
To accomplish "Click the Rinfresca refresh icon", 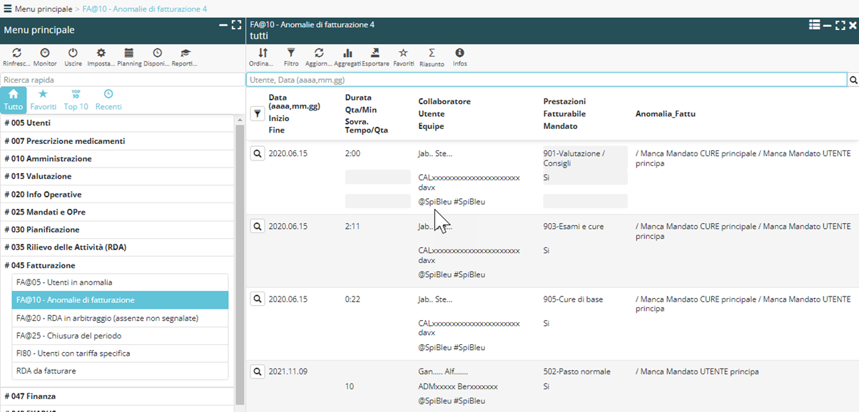I will [16, 53].
